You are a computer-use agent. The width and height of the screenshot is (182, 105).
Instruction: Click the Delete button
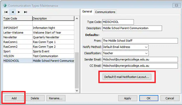(x=35, y=98)
